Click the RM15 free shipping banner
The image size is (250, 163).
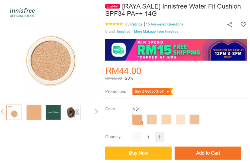[x=176, y=50]
